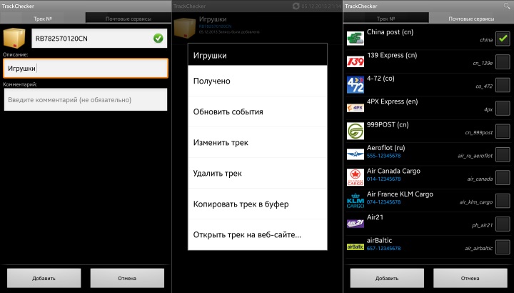Click the Air21 logo icon

356,224
